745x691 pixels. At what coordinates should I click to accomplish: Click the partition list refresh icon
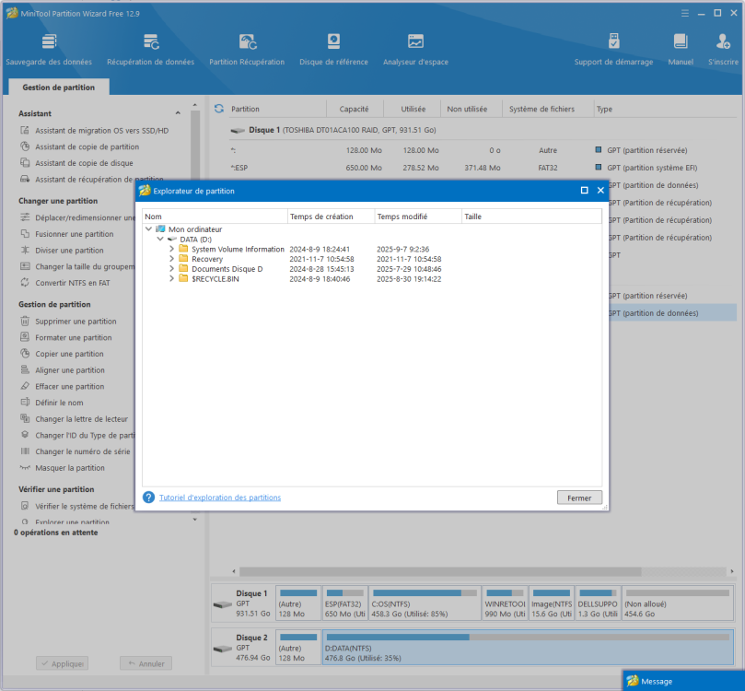[219, 109]
